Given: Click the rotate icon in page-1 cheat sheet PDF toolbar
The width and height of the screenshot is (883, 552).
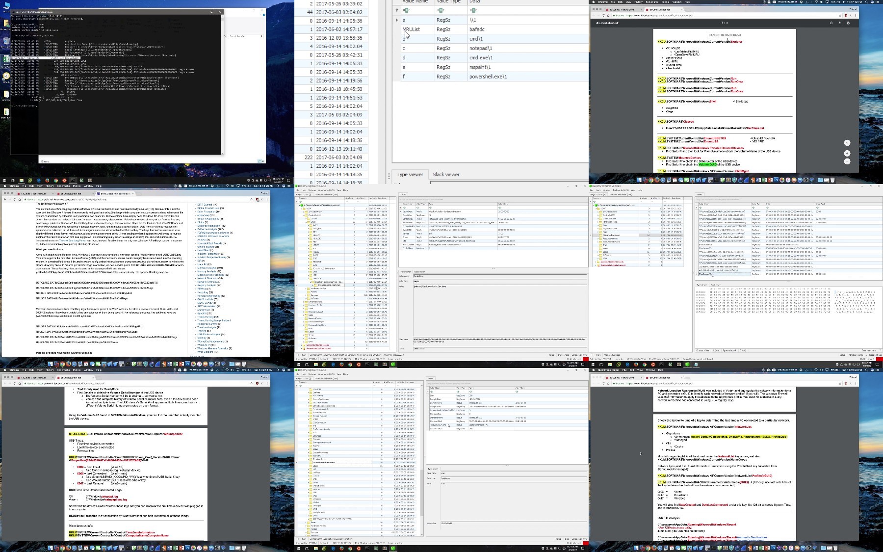Looking at the screenshot, I should tap(831, 23).
